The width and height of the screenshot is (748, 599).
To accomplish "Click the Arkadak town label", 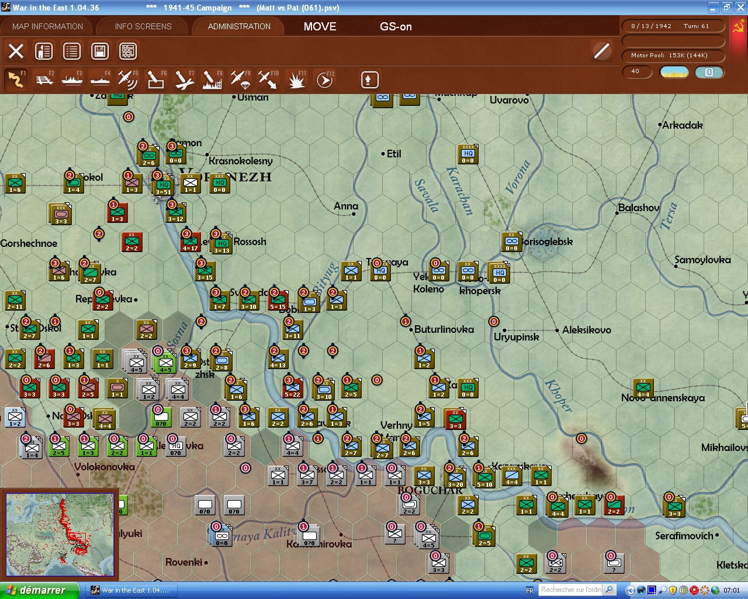I will click(x=683, y=125).
